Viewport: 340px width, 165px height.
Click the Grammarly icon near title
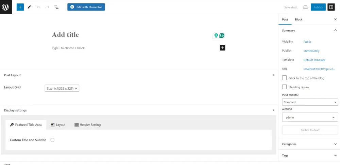[x=222, y=35]
